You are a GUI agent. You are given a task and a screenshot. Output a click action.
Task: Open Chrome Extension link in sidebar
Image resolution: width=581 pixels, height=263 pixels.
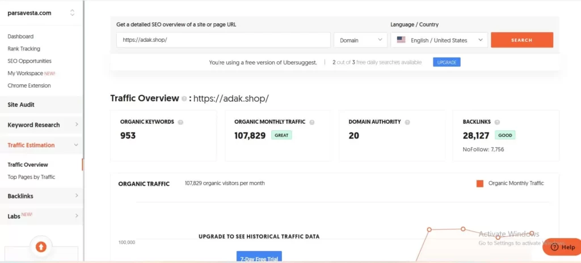pos(29,85)
